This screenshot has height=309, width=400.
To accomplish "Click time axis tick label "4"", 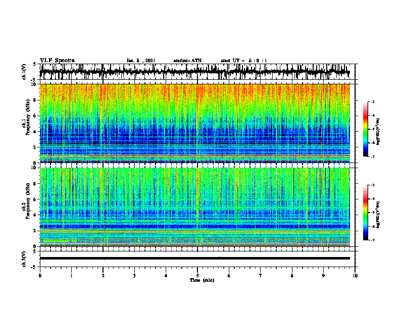I will (x=166, y=276).
